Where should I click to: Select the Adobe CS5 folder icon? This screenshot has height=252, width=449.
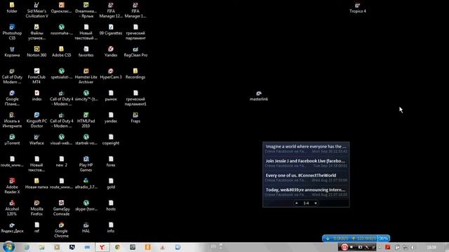pyautogui.click(x=61, y=52)
